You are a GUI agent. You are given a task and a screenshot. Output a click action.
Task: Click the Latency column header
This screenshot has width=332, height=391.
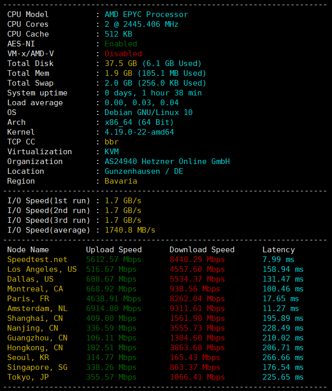pos(278,250)
